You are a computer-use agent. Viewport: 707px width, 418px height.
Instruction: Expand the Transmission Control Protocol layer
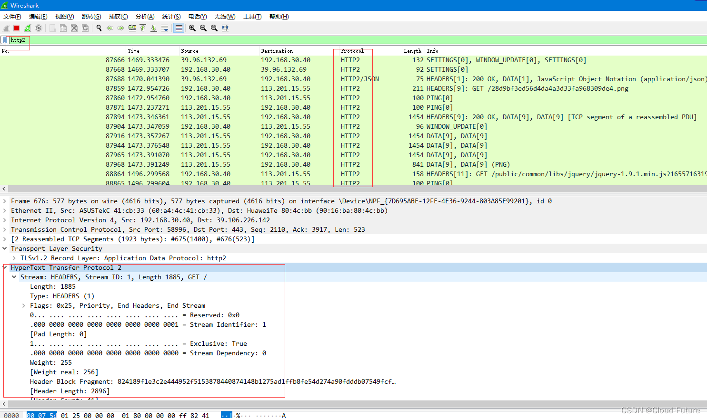4,229
